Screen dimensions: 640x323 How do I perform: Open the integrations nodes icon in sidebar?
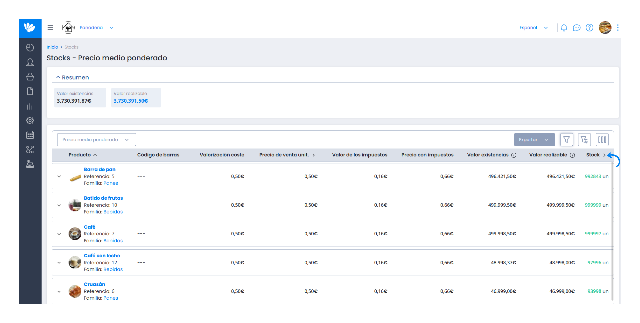30,150
